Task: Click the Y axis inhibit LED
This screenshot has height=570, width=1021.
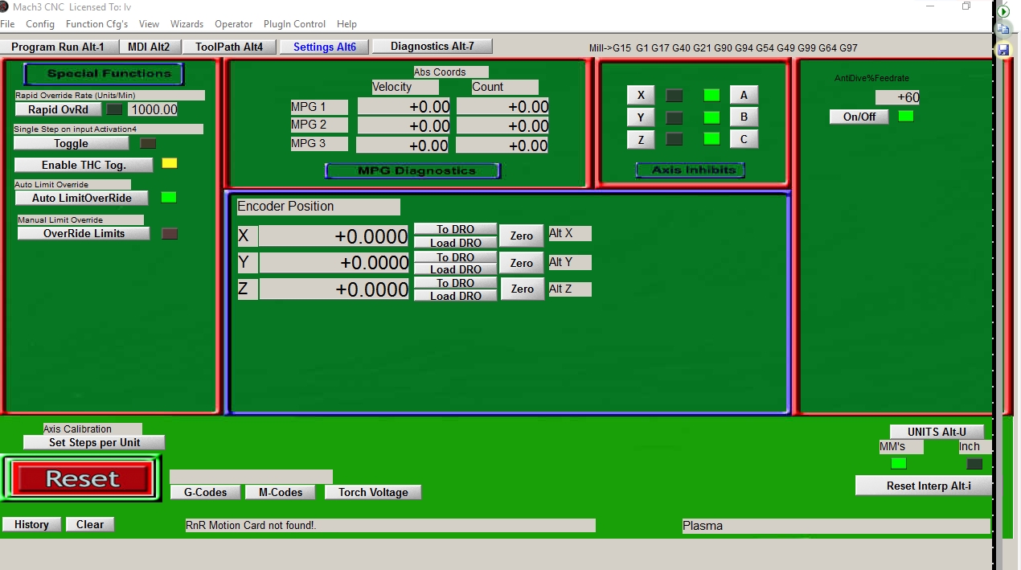Action: tap(675, 118)
